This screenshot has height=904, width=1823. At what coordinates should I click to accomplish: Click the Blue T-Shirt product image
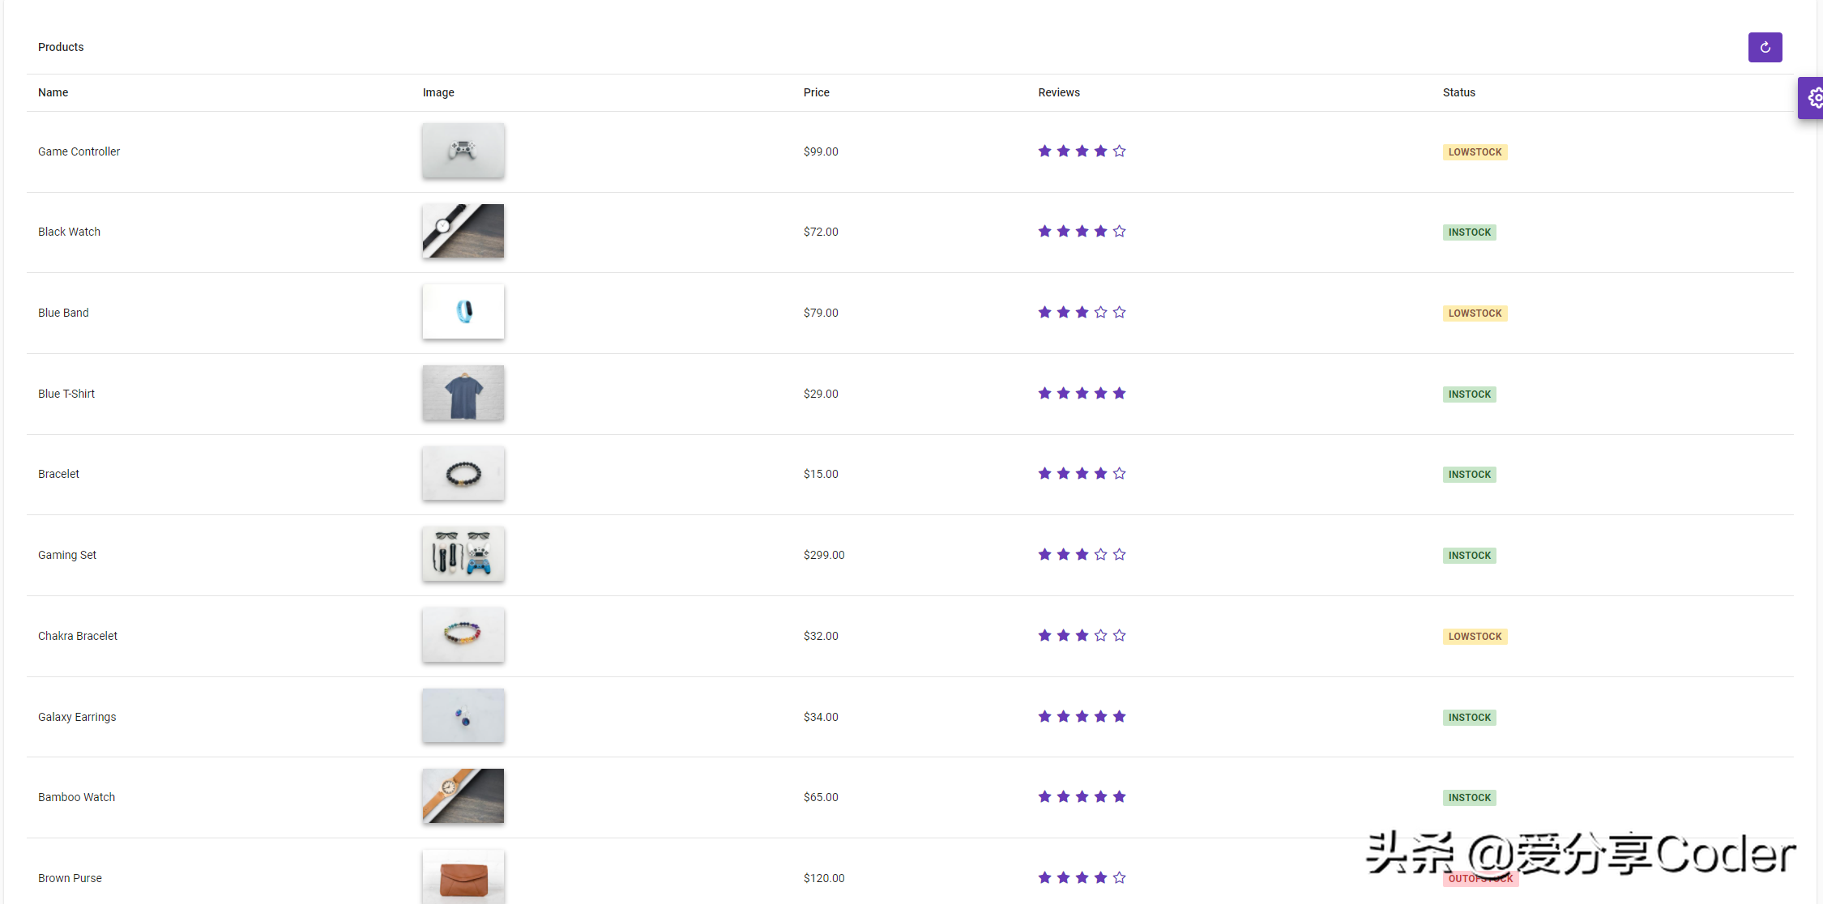(x=463, y=393)
